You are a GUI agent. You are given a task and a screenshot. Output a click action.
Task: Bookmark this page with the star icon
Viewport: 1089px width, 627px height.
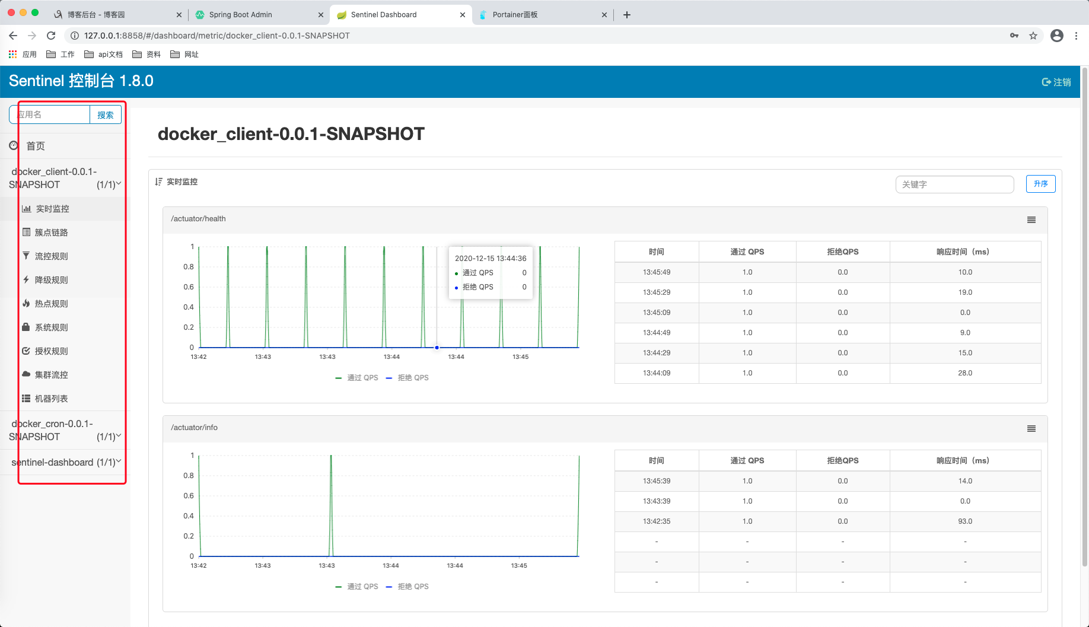point(1033,36)
